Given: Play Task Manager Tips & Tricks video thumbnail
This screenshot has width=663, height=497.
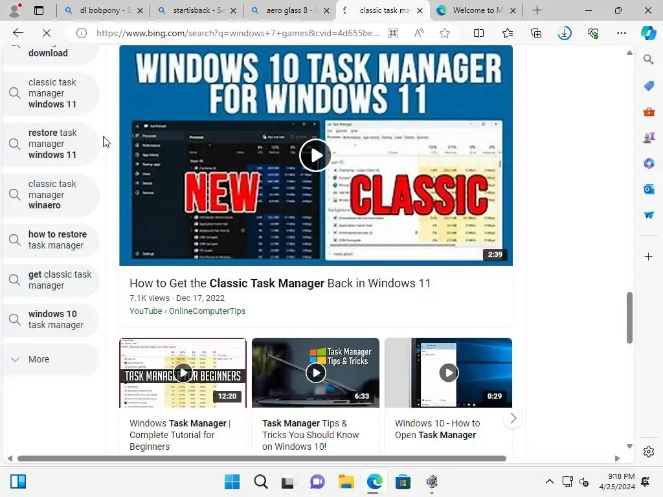Looking at the screenshot, I should (315, 373).
